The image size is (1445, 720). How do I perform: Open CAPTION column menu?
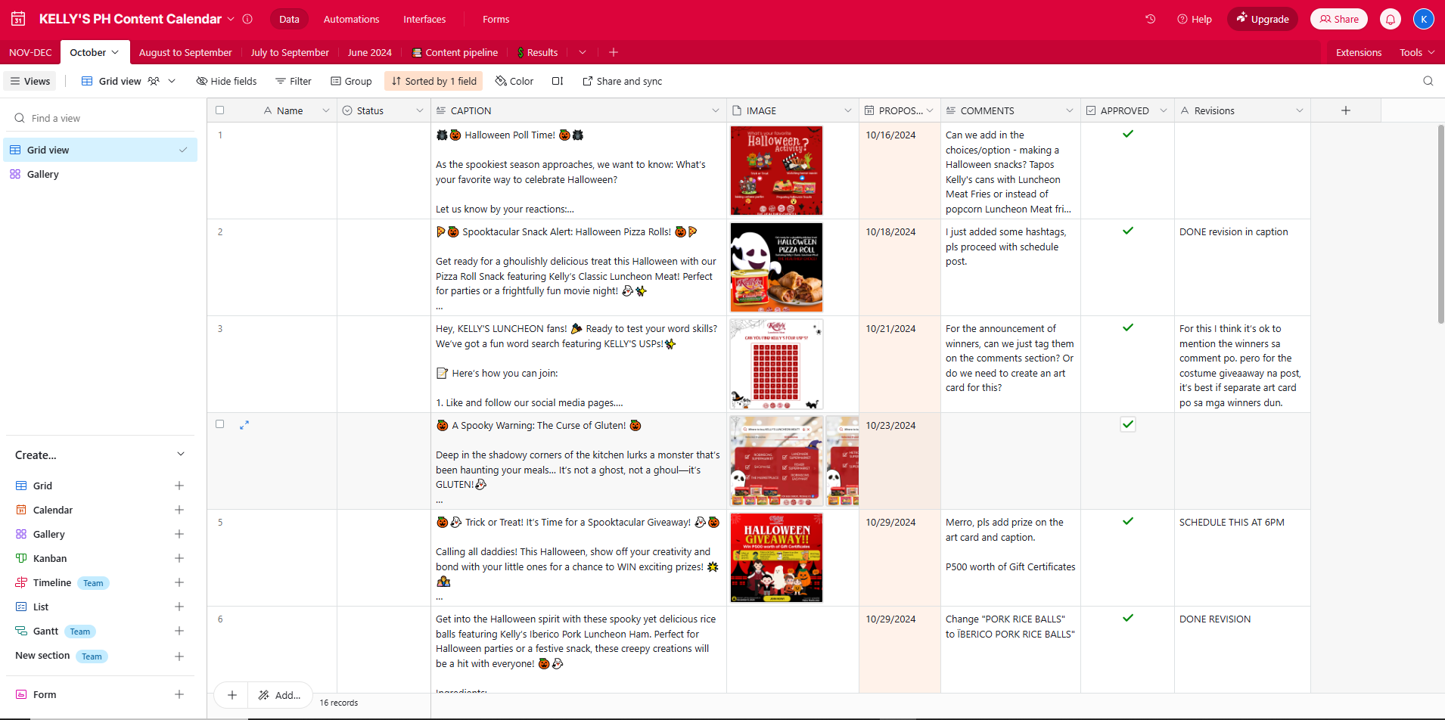pos(716,110)
